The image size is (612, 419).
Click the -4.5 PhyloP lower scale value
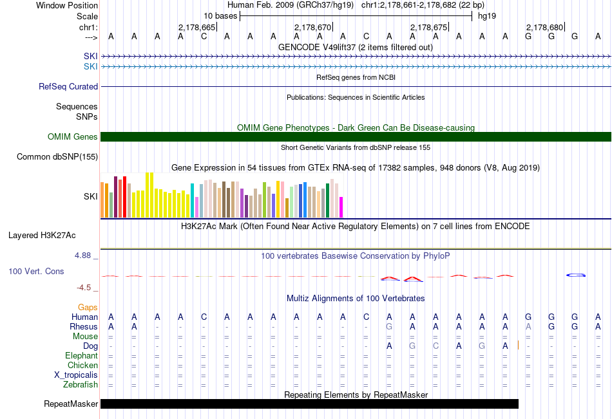[x=84, y=288]
